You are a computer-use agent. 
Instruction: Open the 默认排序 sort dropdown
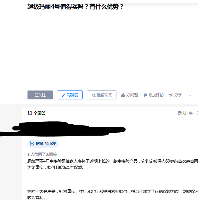(185, 113)
